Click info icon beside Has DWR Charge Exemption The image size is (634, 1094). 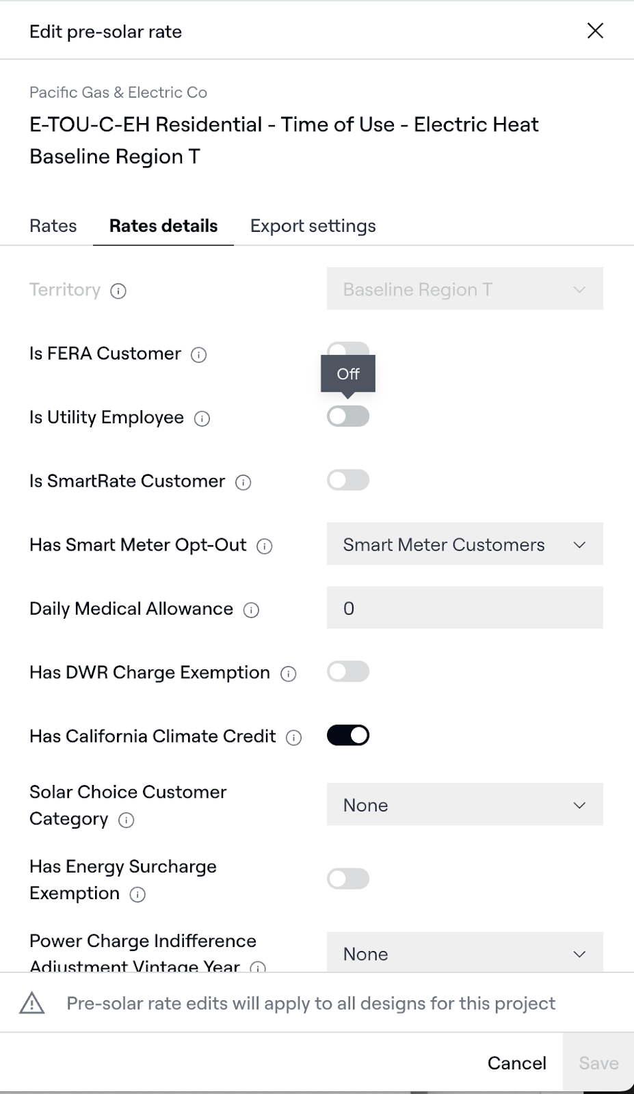[x=289, y=673]
